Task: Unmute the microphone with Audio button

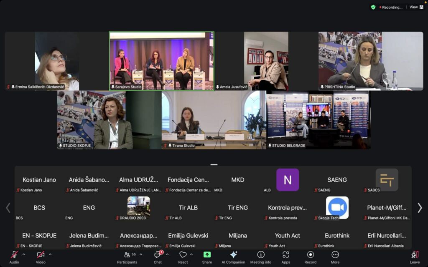Action: (x=14, y=257)
